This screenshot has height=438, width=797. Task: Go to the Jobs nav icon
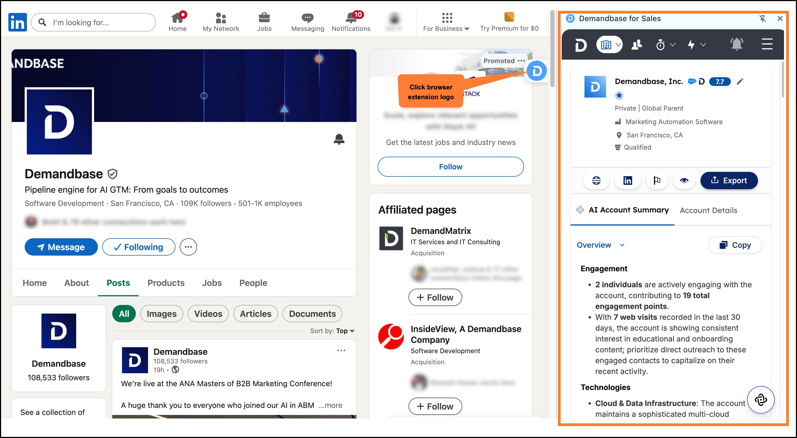[x=264, y=22]
